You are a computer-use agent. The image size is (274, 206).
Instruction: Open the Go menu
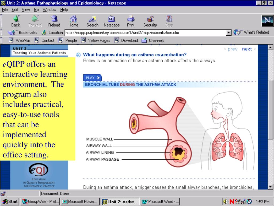[x=36, y=10]
